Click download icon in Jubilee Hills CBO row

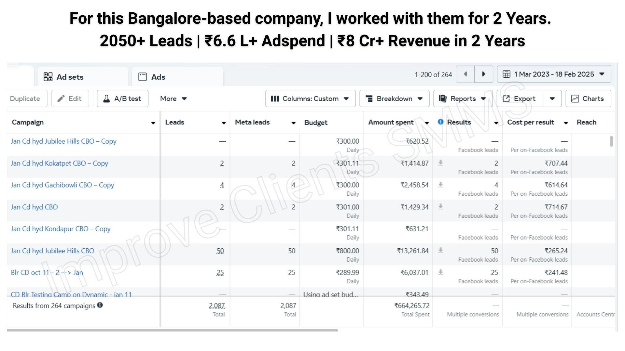[440, 250]
